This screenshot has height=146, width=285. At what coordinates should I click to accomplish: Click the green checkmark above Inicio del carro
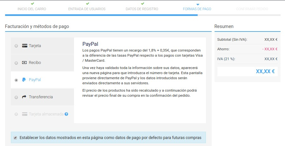coord(32,3)
